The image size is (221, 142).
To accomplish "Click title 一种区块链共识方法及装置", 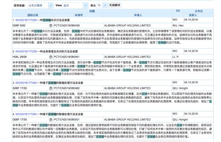I will click(53, 20).
